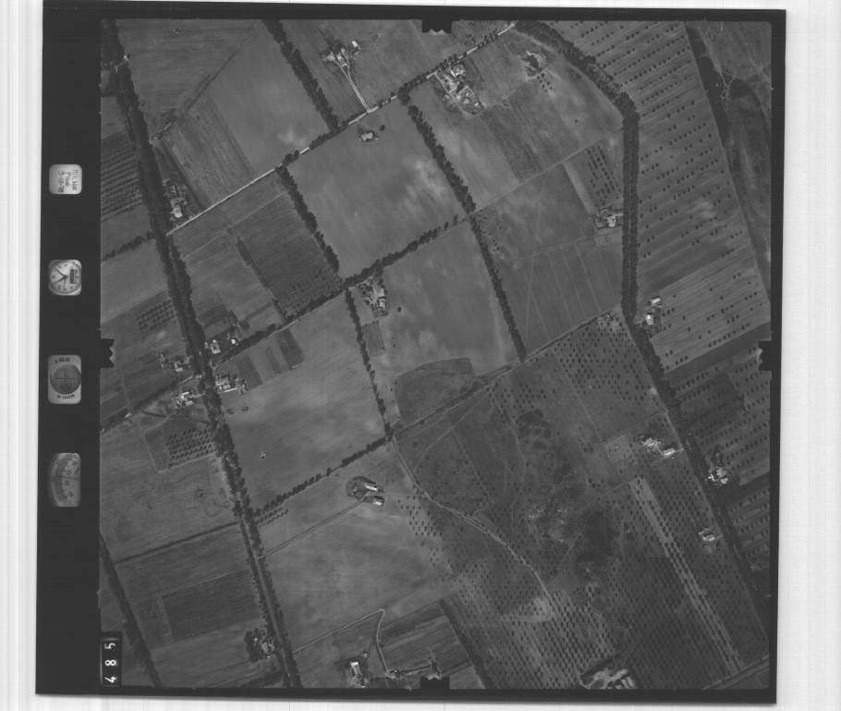Click the farmstead at the photo's center

(374, 296)
